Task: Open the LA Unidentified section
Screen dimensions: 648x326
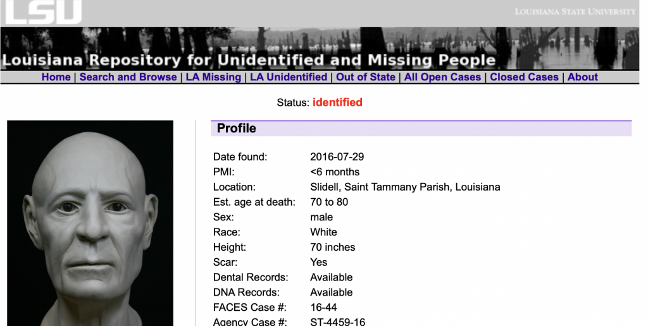Action: click(289, 77)
